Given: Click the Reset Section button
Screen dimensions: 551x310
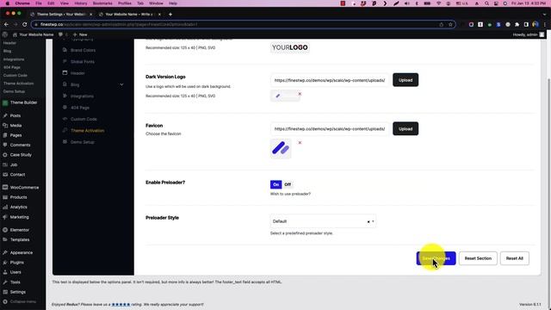Looking at the screenshot, I should 478,258.
